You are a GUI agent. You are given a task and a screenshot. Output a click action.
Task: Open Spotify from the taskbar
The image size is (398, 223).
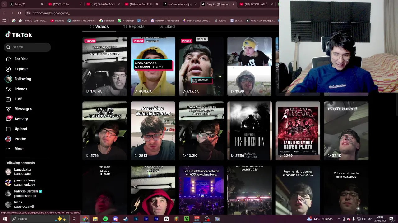point(105,219)
